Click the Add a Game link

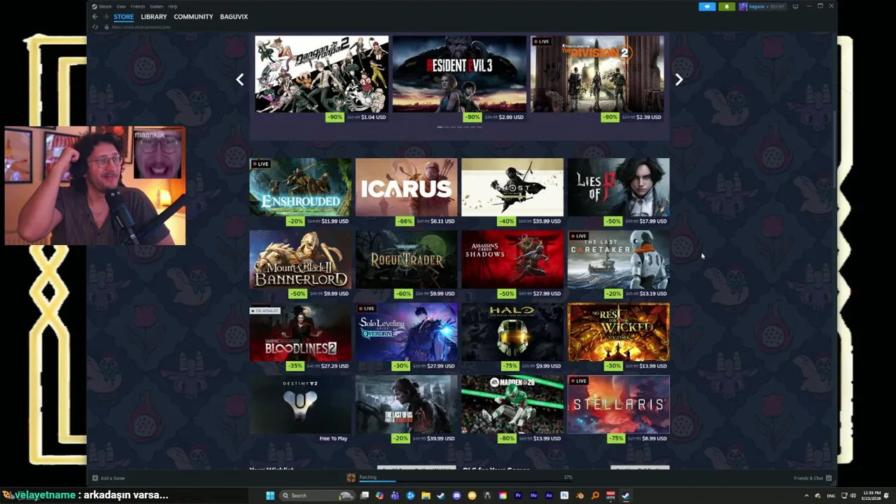[113, 478]
